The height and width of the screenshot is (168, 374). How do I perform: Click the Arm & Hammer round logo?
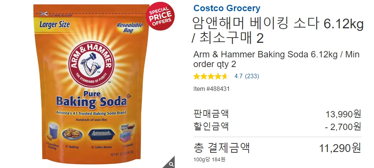[x=91, y=64]
